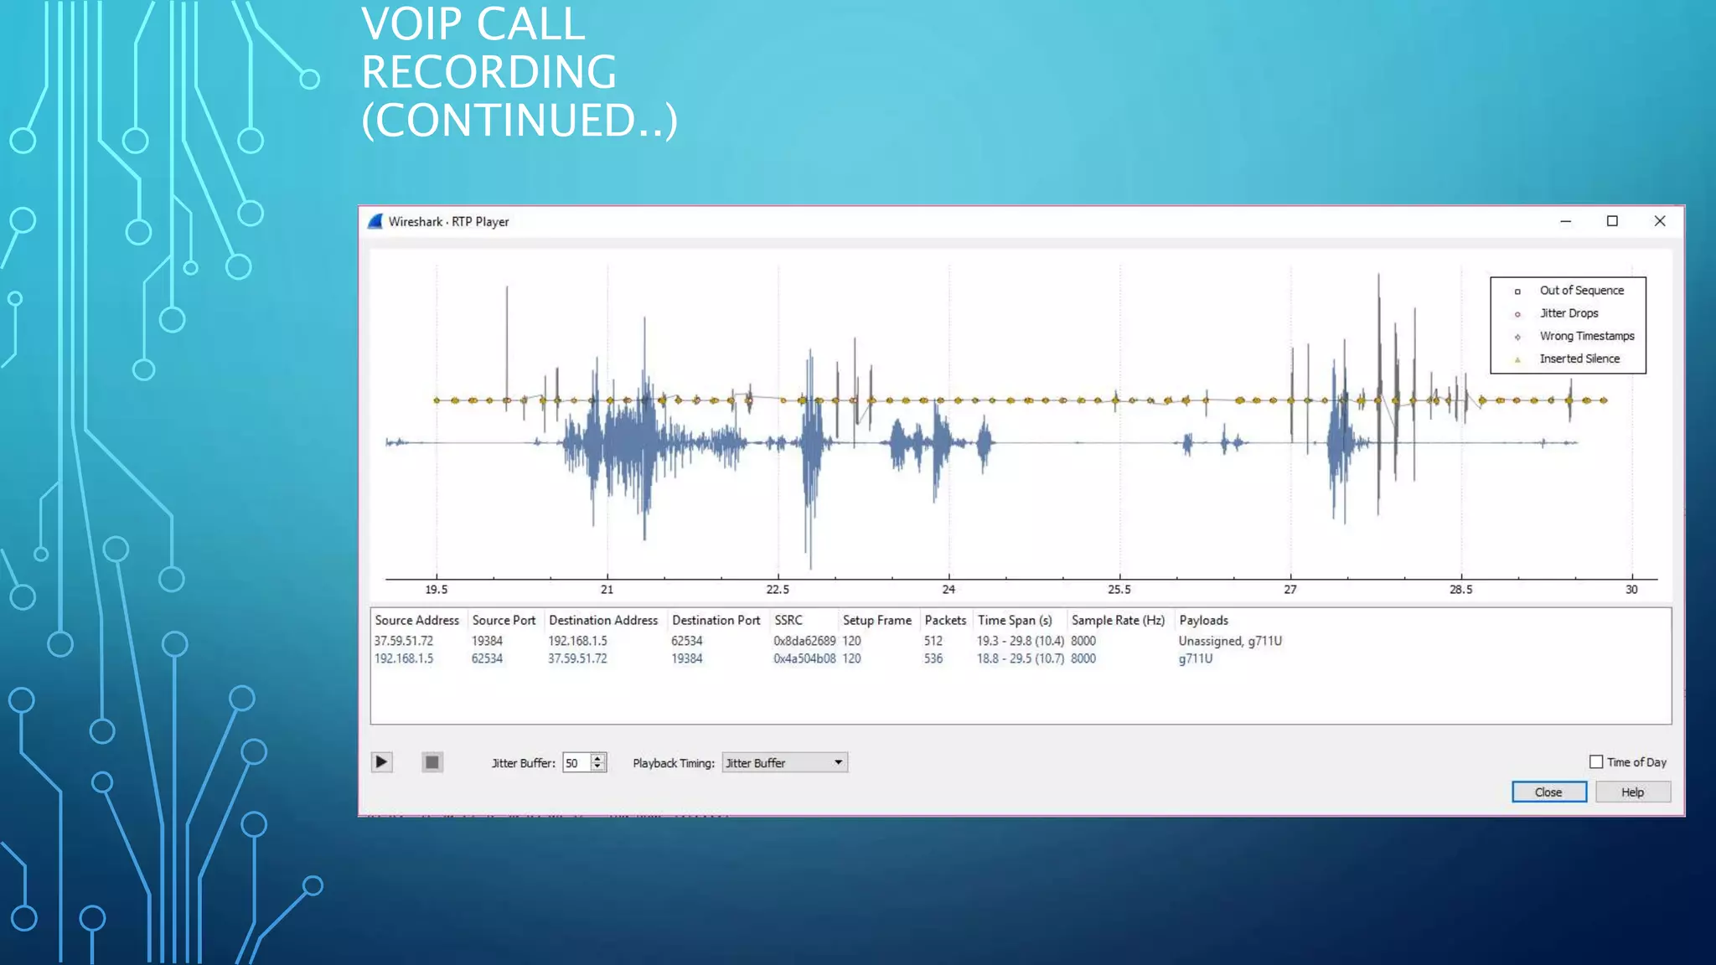Image resolution: width=1716 pixels, height=965 pixels.
Task: Minimize the RTP Player window
Action: click(1565, 221)
